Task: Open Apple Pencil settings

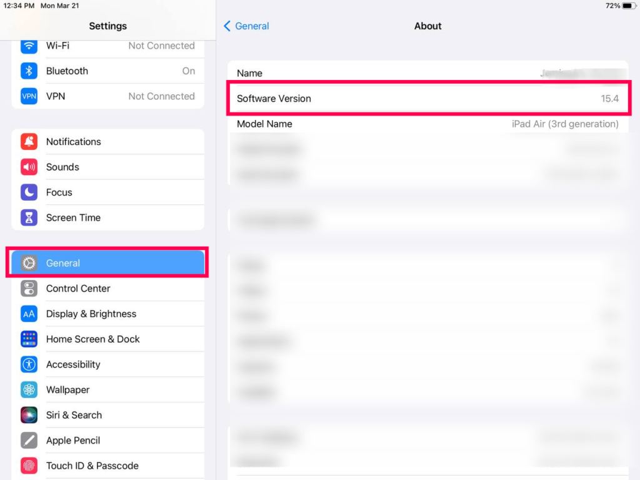Action: point(107,441)
